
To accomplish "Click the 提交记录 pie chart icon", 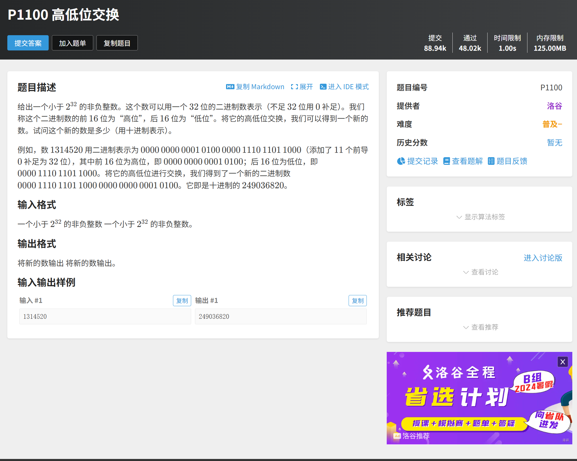I will tap(401, 161).
